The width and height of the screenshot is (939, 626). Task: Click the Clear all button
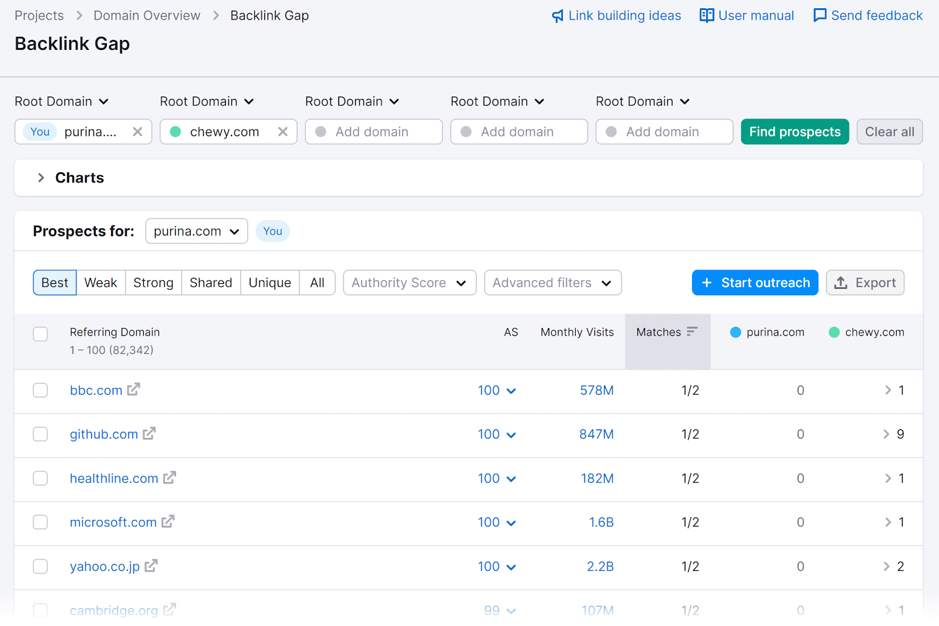[x=890, y=132]
